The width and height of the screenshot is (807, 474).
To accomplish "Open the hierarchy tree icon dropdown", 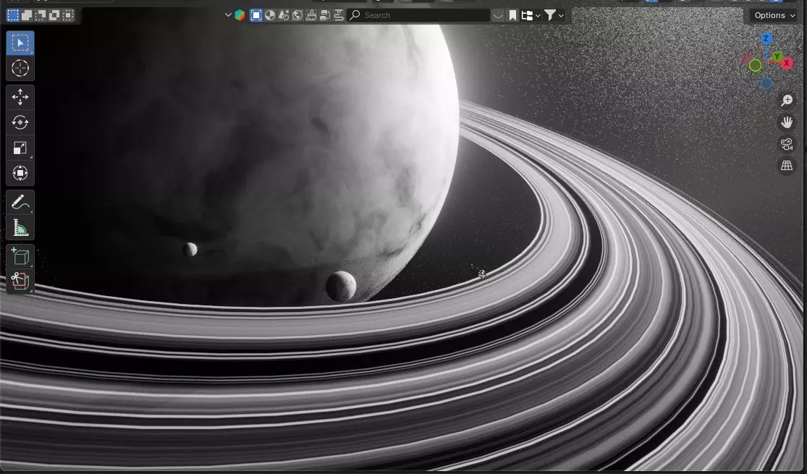I will [530, 15].
